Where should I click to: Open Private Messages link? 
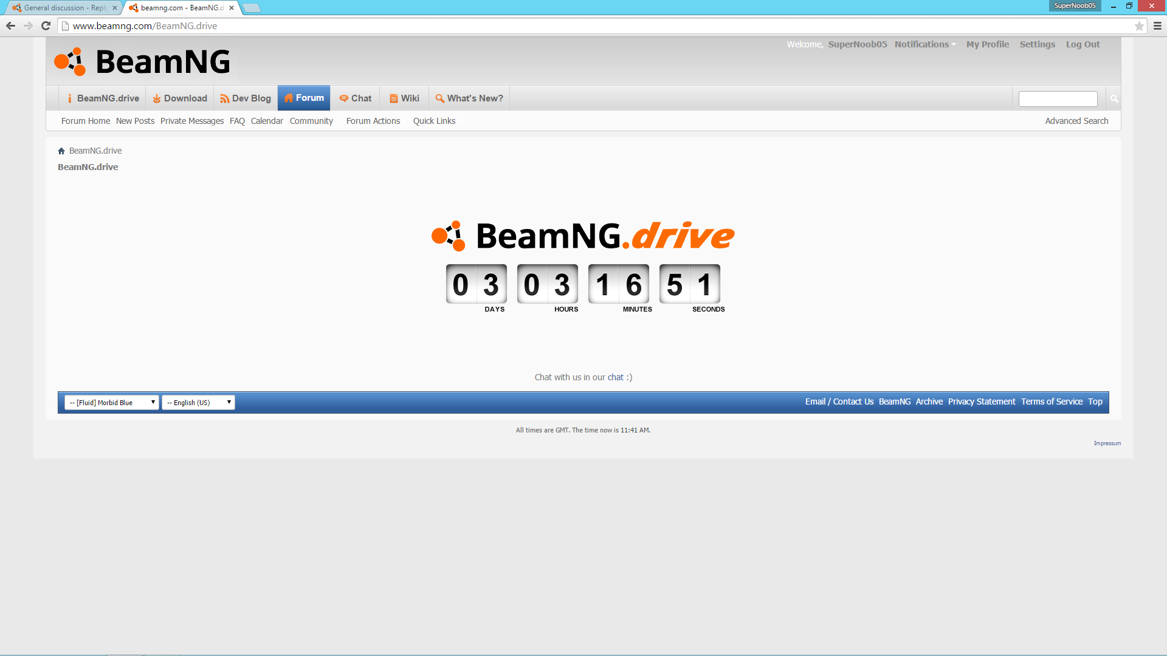[x=192, y=121]
